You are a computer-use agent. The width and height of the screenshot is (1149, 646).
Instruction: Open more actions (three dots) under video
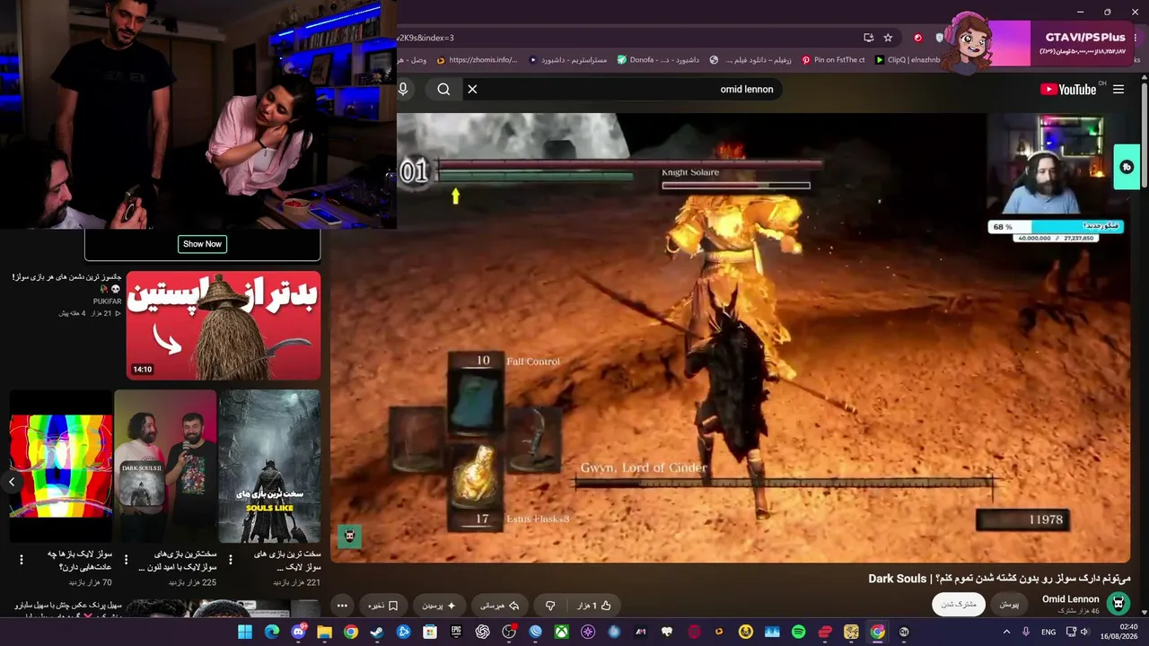[x=342, y=606]
